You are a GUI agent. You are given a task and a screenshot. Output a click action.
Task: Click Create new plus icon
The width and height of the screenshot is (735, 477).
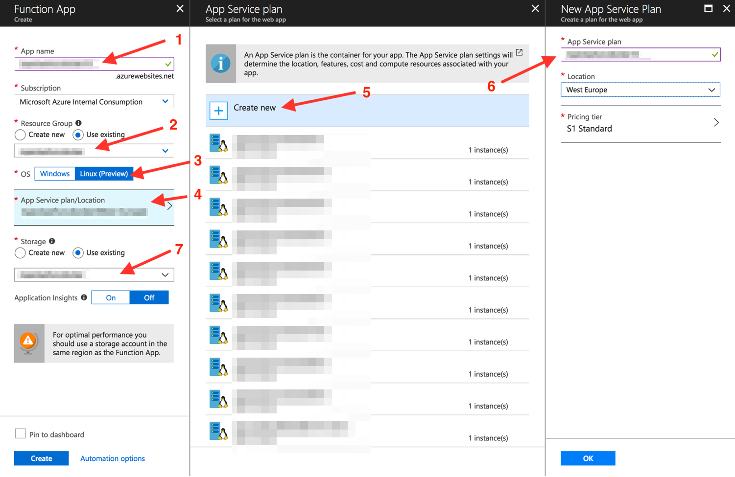[x=218, y=111]
